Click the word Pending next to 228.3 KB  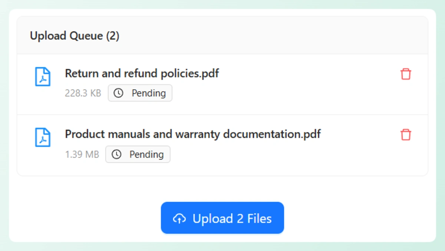pyautogui.click(x=149, y=93)
